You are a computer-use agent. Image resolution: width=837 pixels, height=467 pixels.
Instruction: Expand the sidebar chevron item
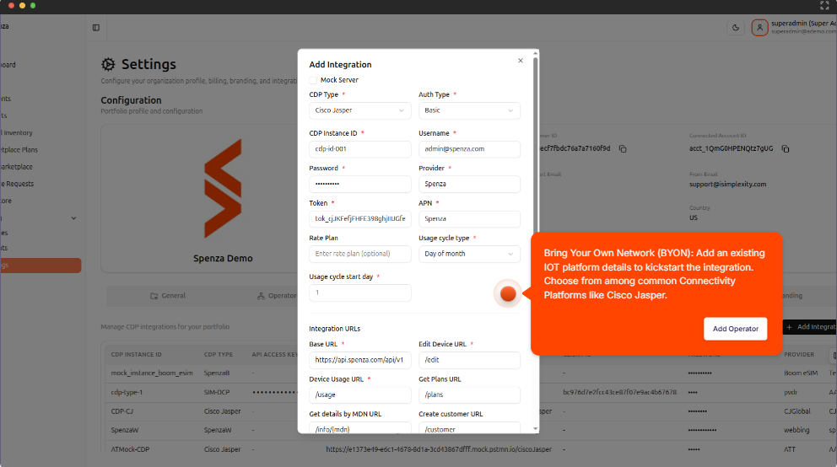coord(73,218)
